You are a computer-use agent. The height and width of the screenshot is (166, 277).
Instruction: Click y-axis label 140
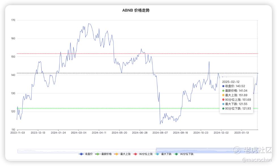click(13, 75)
